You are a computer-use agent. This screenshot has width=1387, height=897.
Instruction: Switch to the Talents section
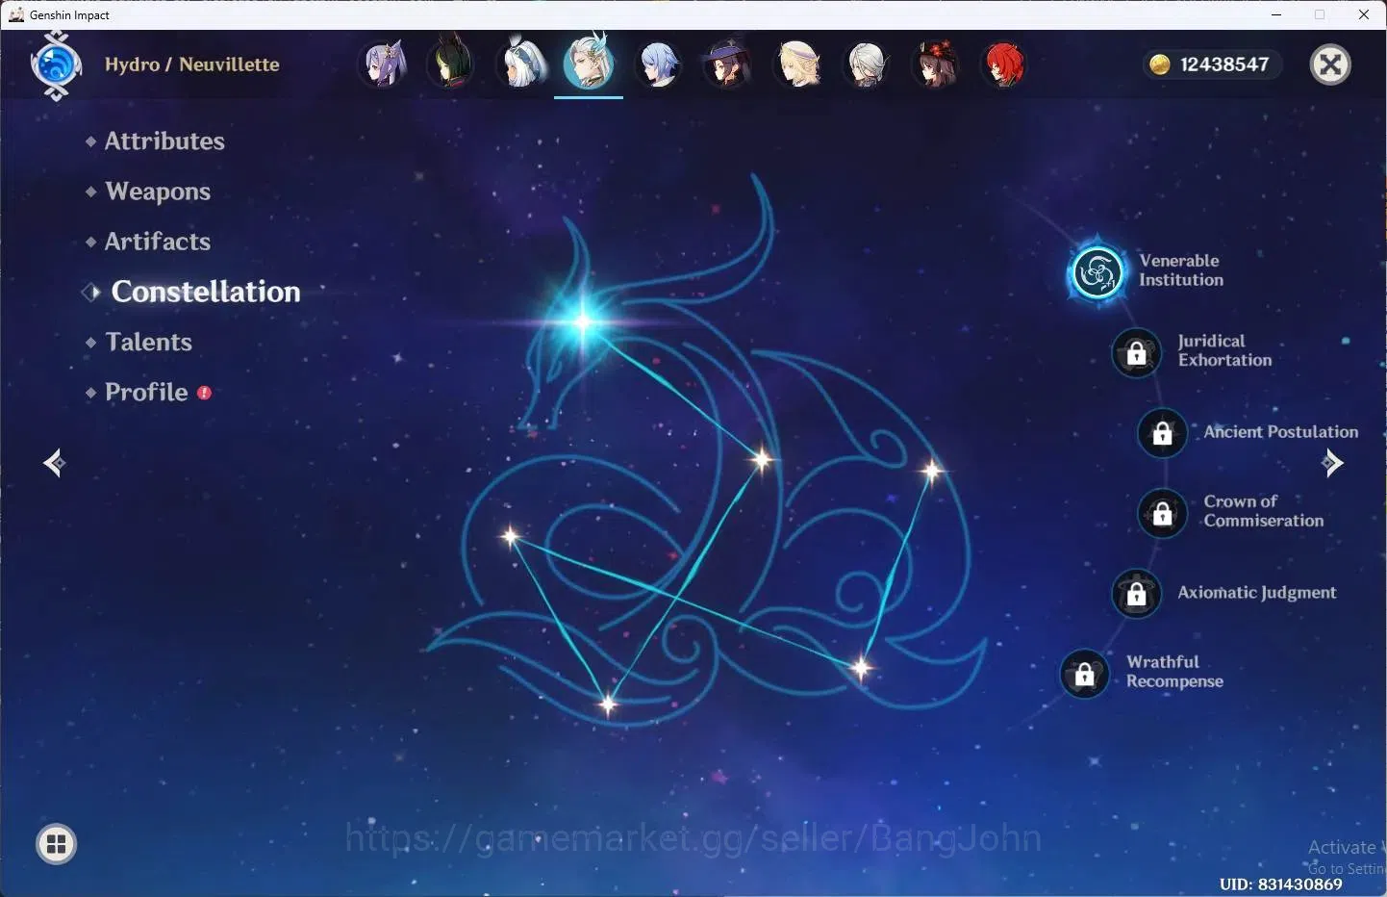pos(149,342)
